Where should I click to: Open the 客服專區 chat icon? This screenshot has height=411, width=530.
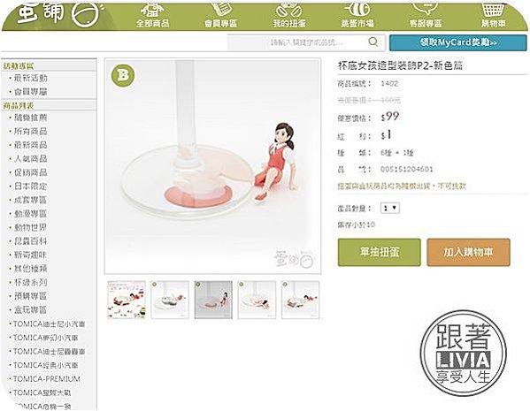426,10
